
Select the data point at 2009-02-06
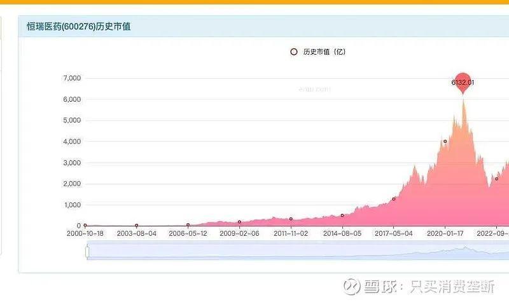[239, 222]
